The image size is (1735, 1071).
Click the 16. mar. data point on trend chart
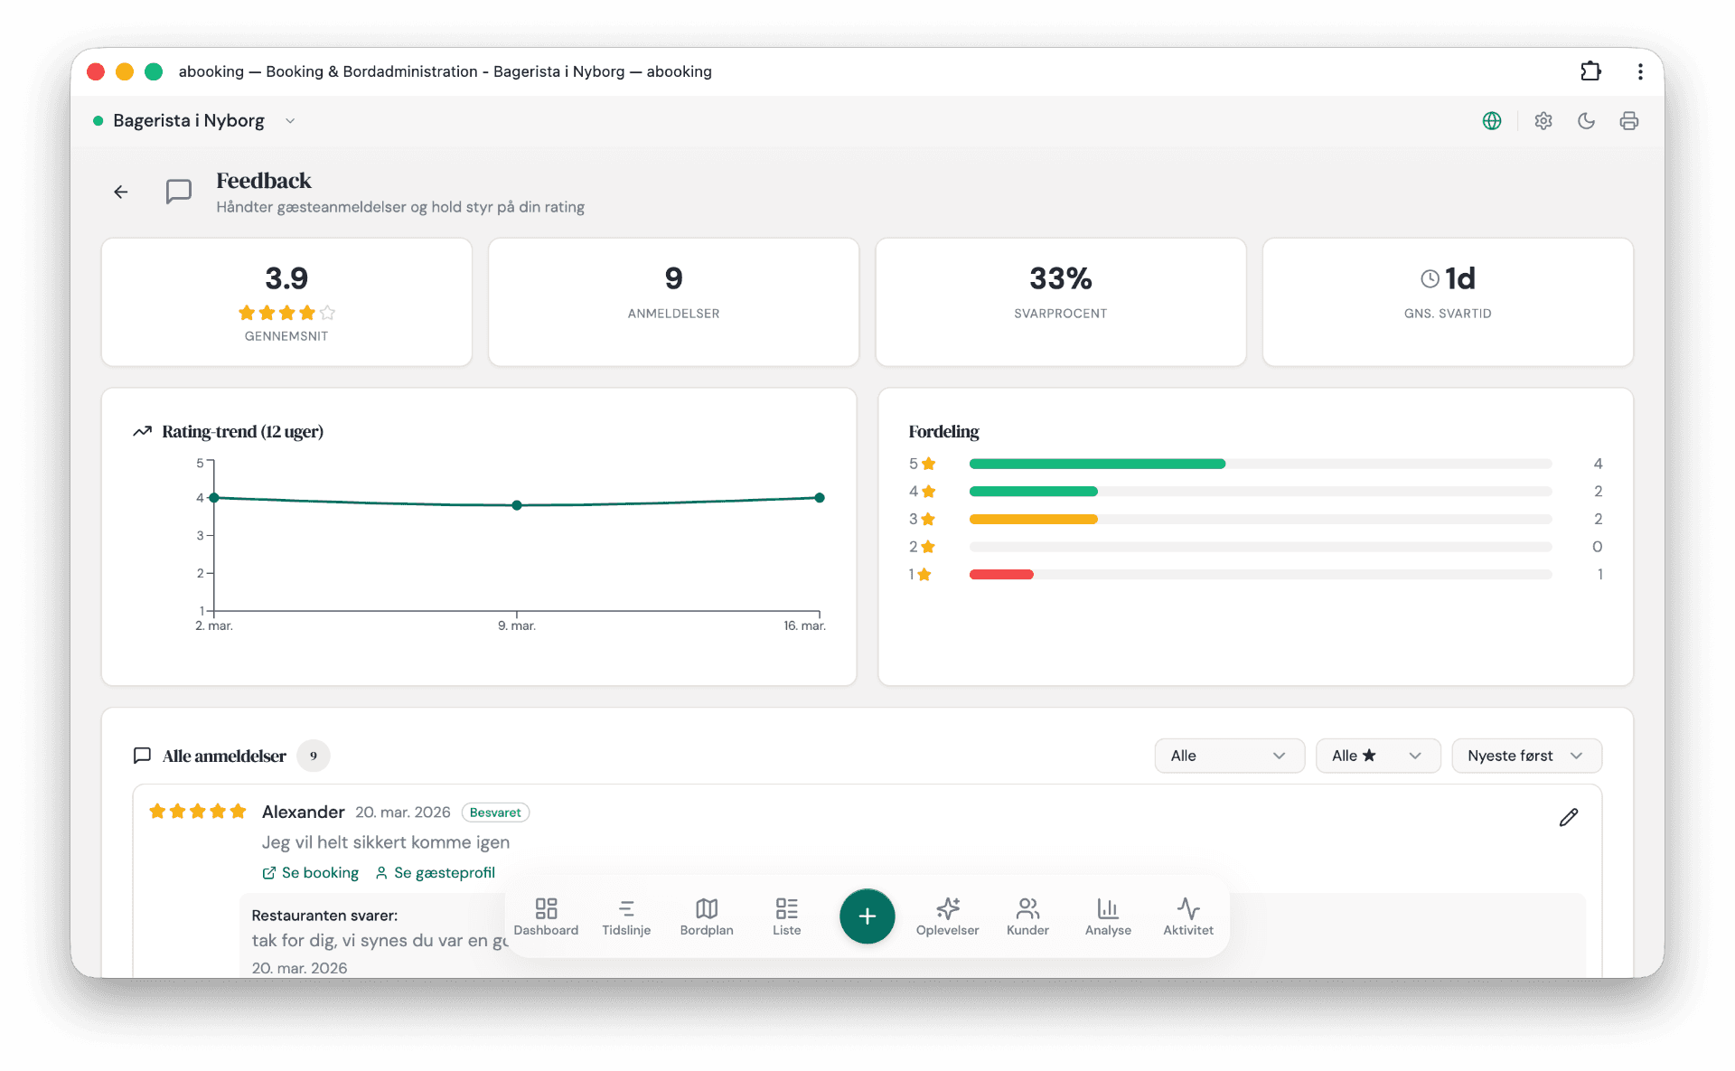(820, 498)
